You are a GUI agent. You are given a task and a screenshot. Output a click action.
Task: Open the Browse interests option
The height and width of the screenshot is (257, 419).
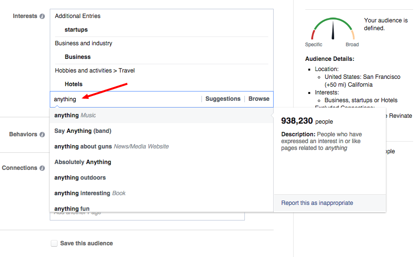point(259,99)
